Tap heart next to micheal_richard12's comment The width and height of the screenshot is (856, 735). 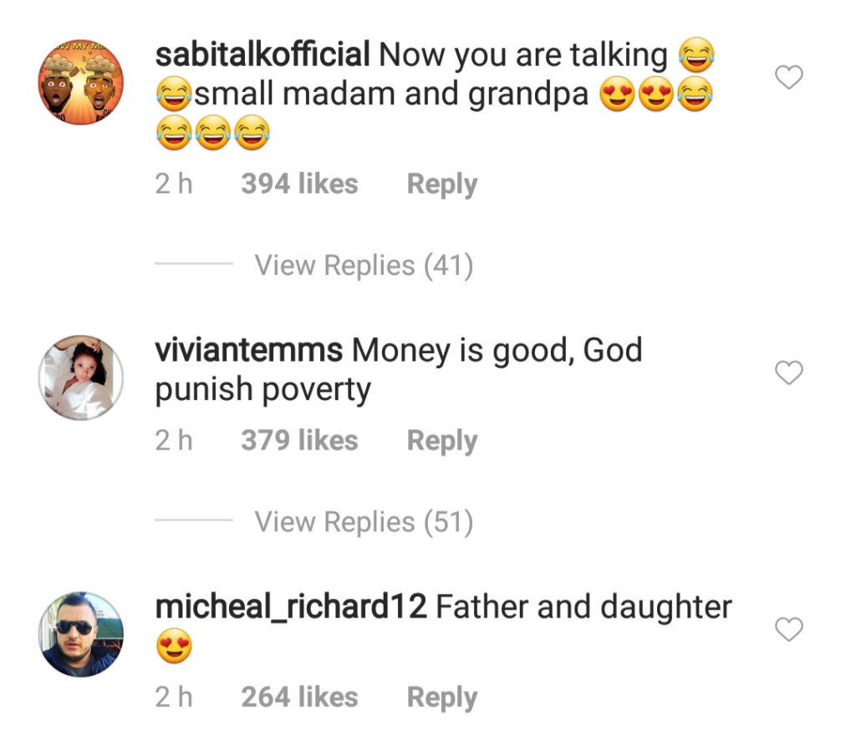(789, 629)
